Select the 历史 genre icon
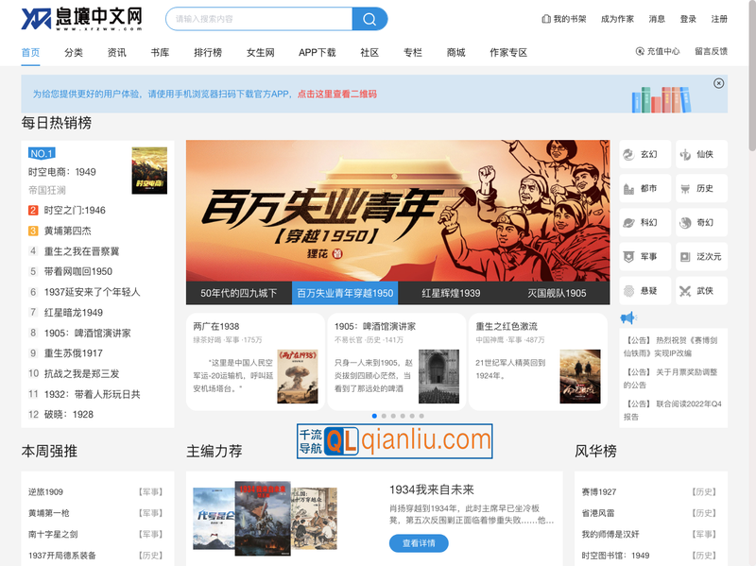This screenshot has height=566, width=756. pos(685,188)
